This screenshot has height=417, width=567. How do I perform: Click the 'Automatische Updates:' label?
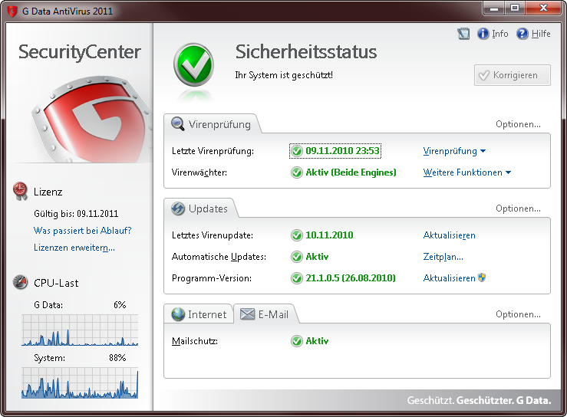[x=219, y=257]
